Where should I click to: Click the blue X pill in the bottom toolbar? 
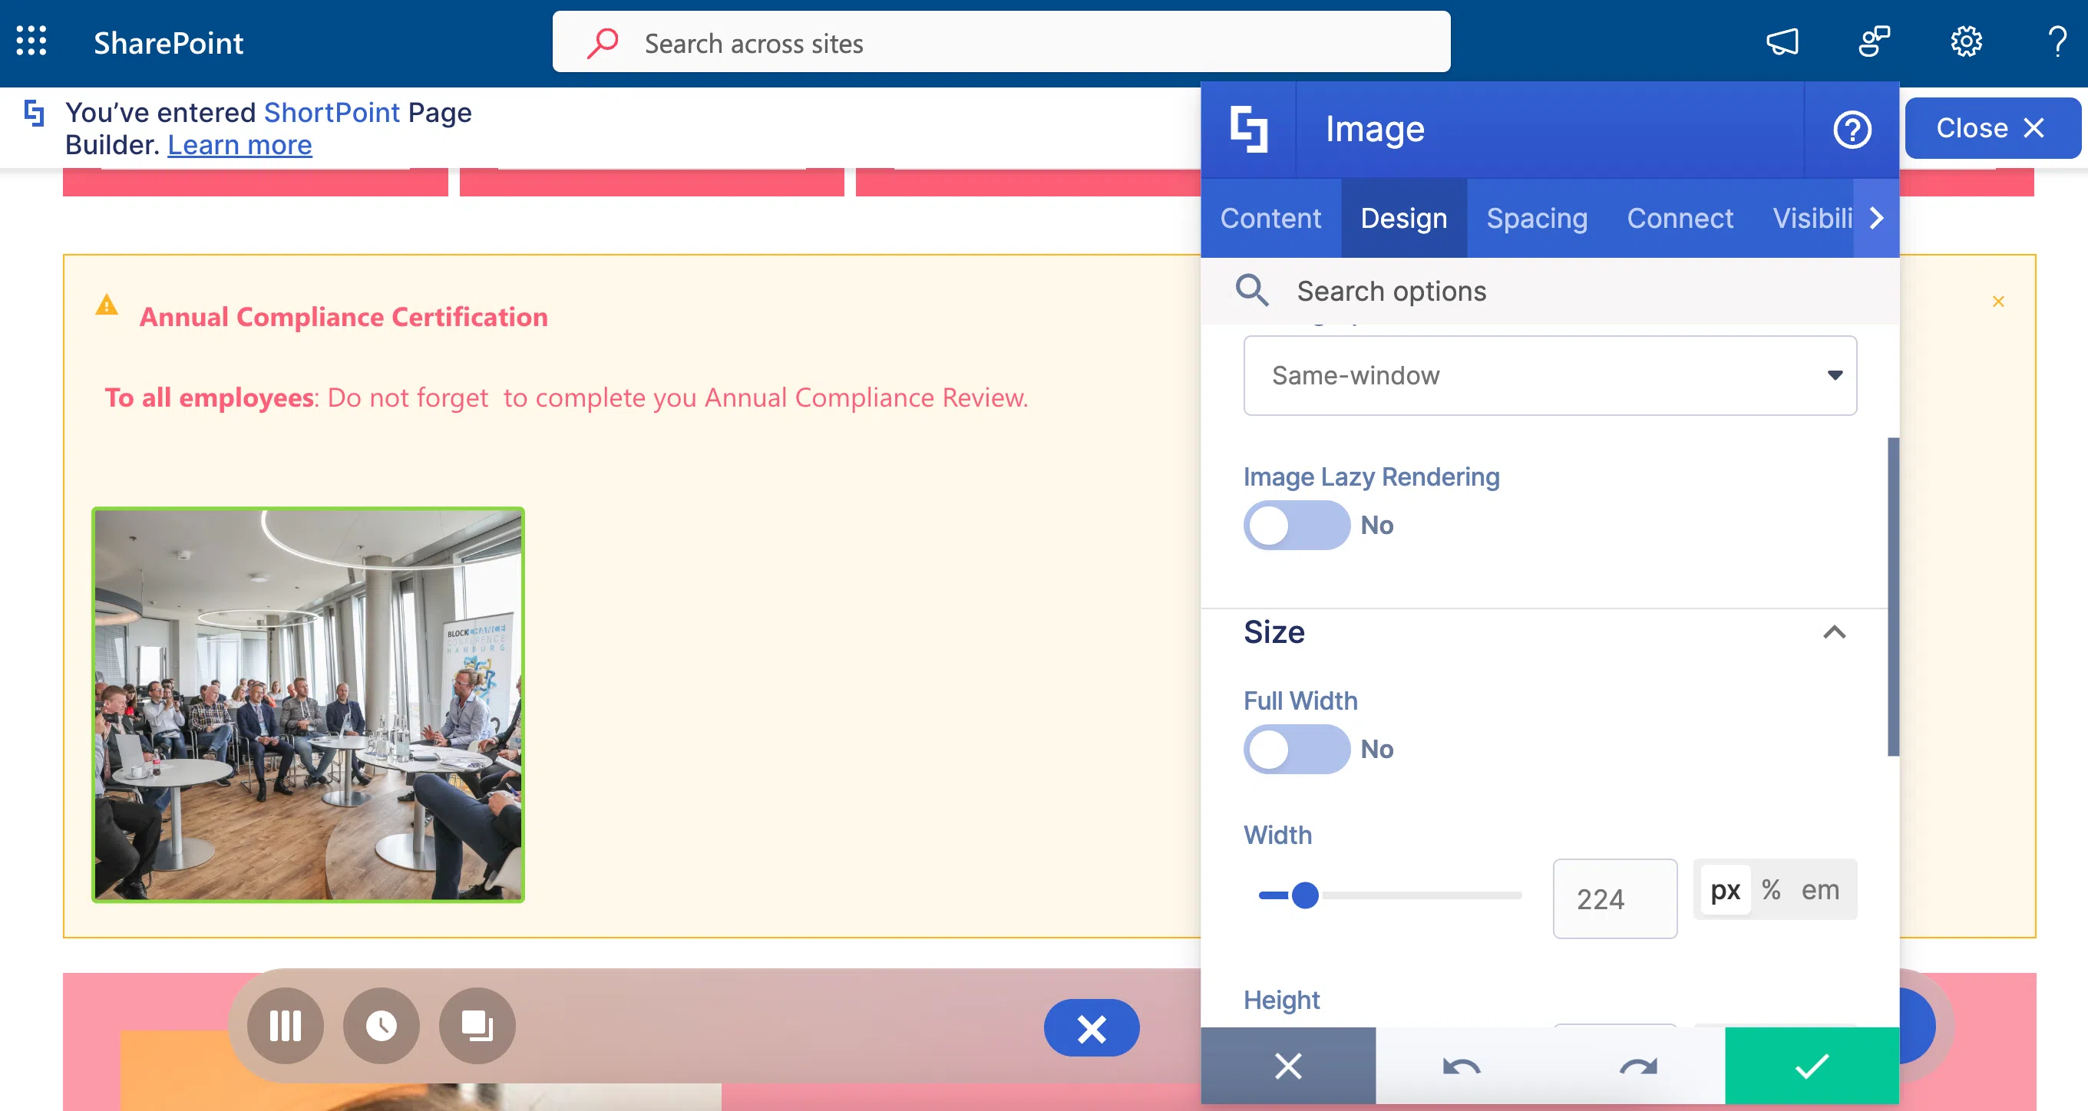coord(1092,1027)
